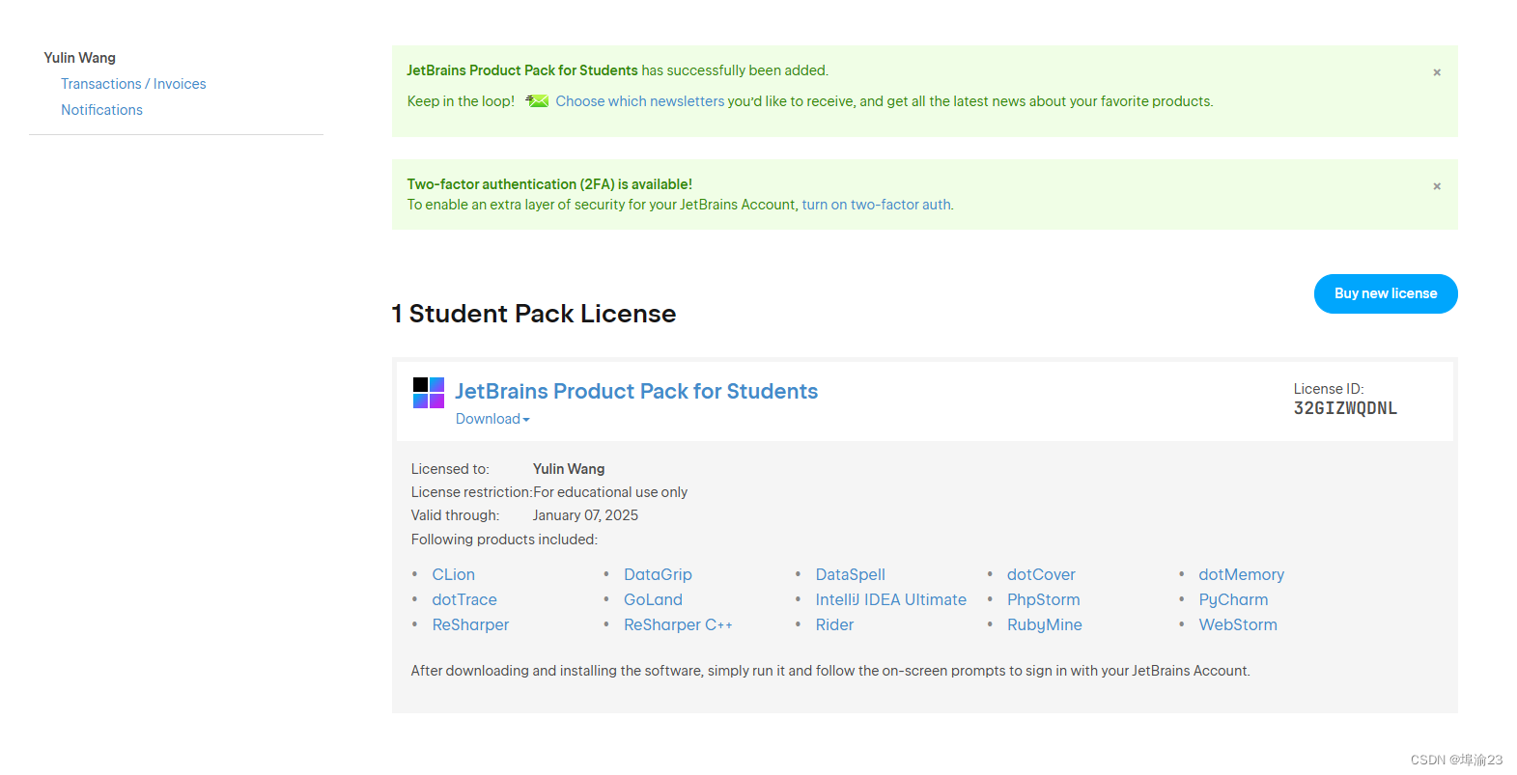
Task: Click the 'Following products included:' label
Action: (504, 540)
